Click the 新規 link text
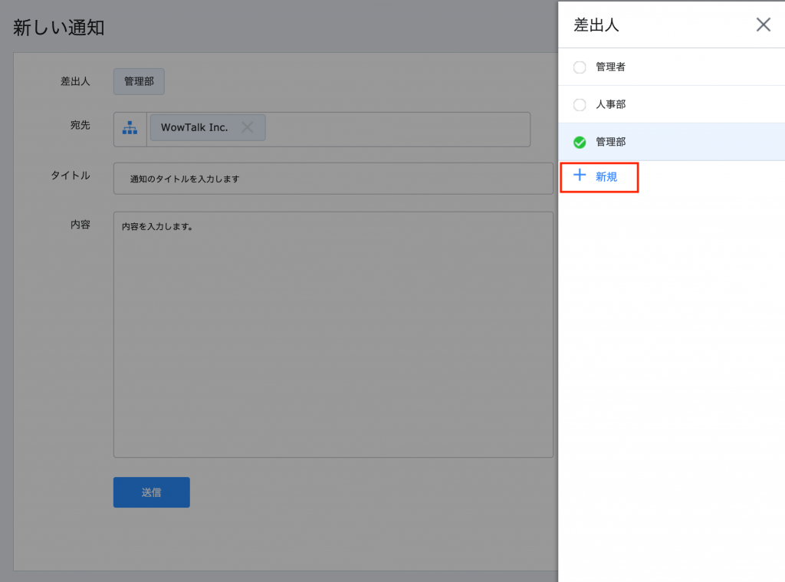This screenshot has width=785, height=582. click(x=606, y=177)
